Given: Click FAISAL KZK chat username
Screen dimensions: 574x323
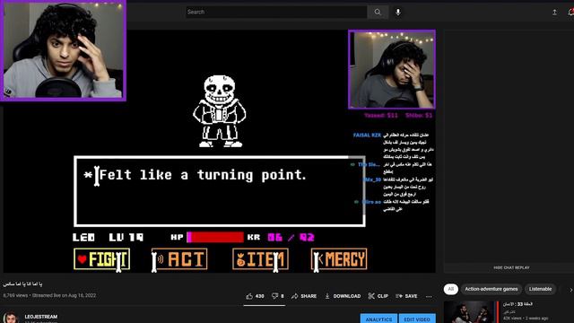Looking at the screenshot, I should [367, 135].
